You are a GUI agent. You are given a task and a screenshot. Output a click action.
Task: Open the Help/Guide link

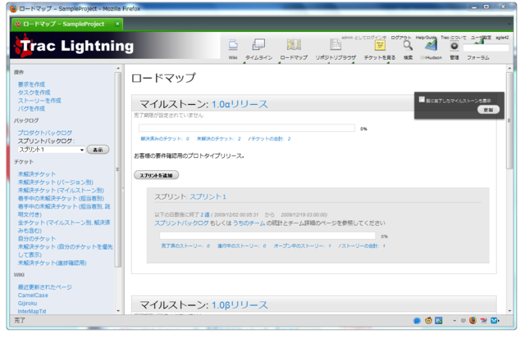(x=426, y=38)
